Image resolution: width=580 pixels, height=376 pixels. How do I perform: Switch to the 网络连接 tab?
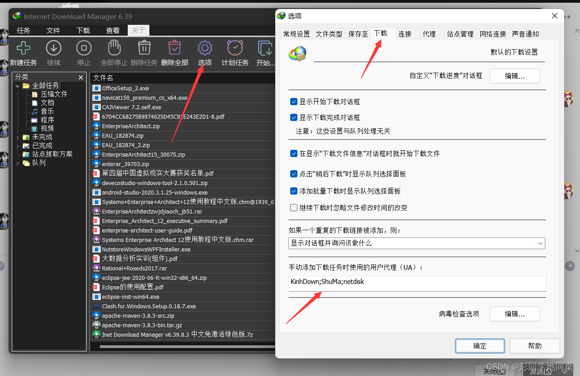(492, 34)
